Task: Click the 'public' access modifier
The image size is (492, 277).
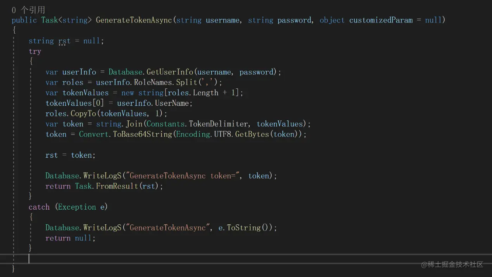Action: pos(24,20)
